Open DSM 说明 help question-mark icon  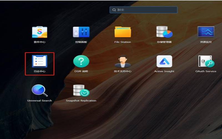point(81,61)
